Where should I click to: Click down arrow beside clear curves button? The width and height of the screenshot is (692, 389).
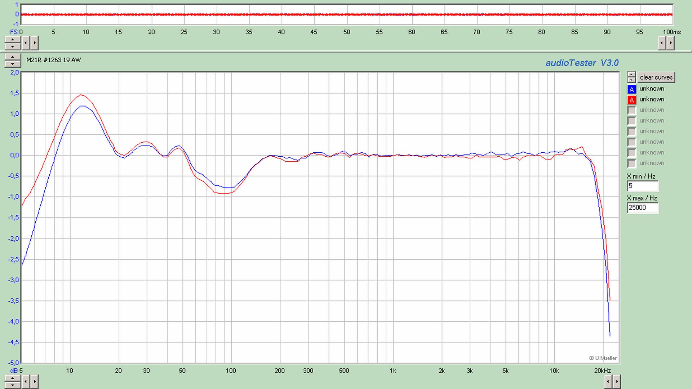point(631,80)
